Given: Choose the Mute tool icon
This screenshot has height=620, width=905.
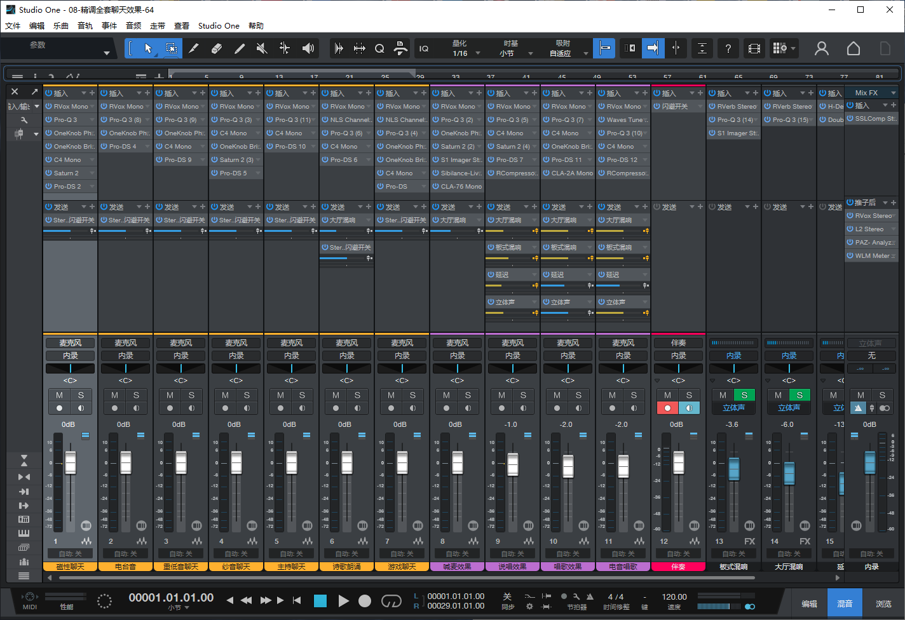Looking at the screenshot, I should point(262,48).
